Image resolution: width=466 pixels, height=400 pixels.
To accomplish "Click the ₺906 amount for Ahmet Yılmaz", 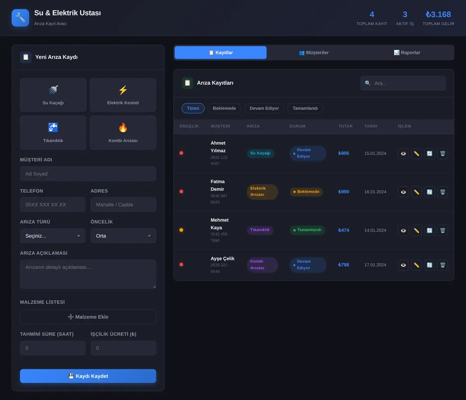I will tap(344, 153).
